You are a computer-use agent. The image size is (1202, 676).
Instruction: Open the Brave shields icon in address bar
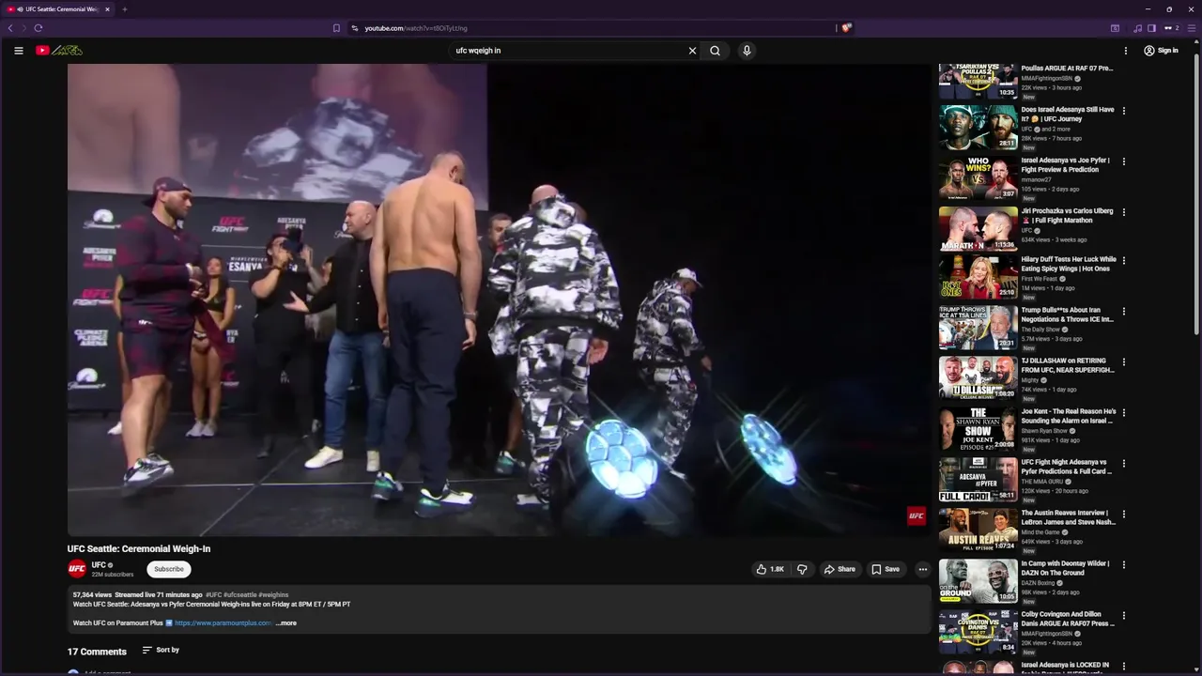coord(846,28)
